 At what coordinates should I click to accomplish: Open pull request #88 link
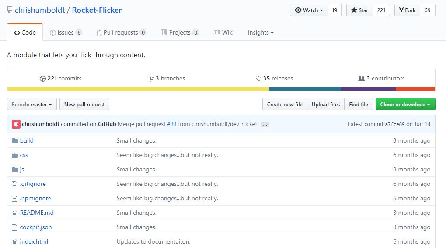pos(171,124)
